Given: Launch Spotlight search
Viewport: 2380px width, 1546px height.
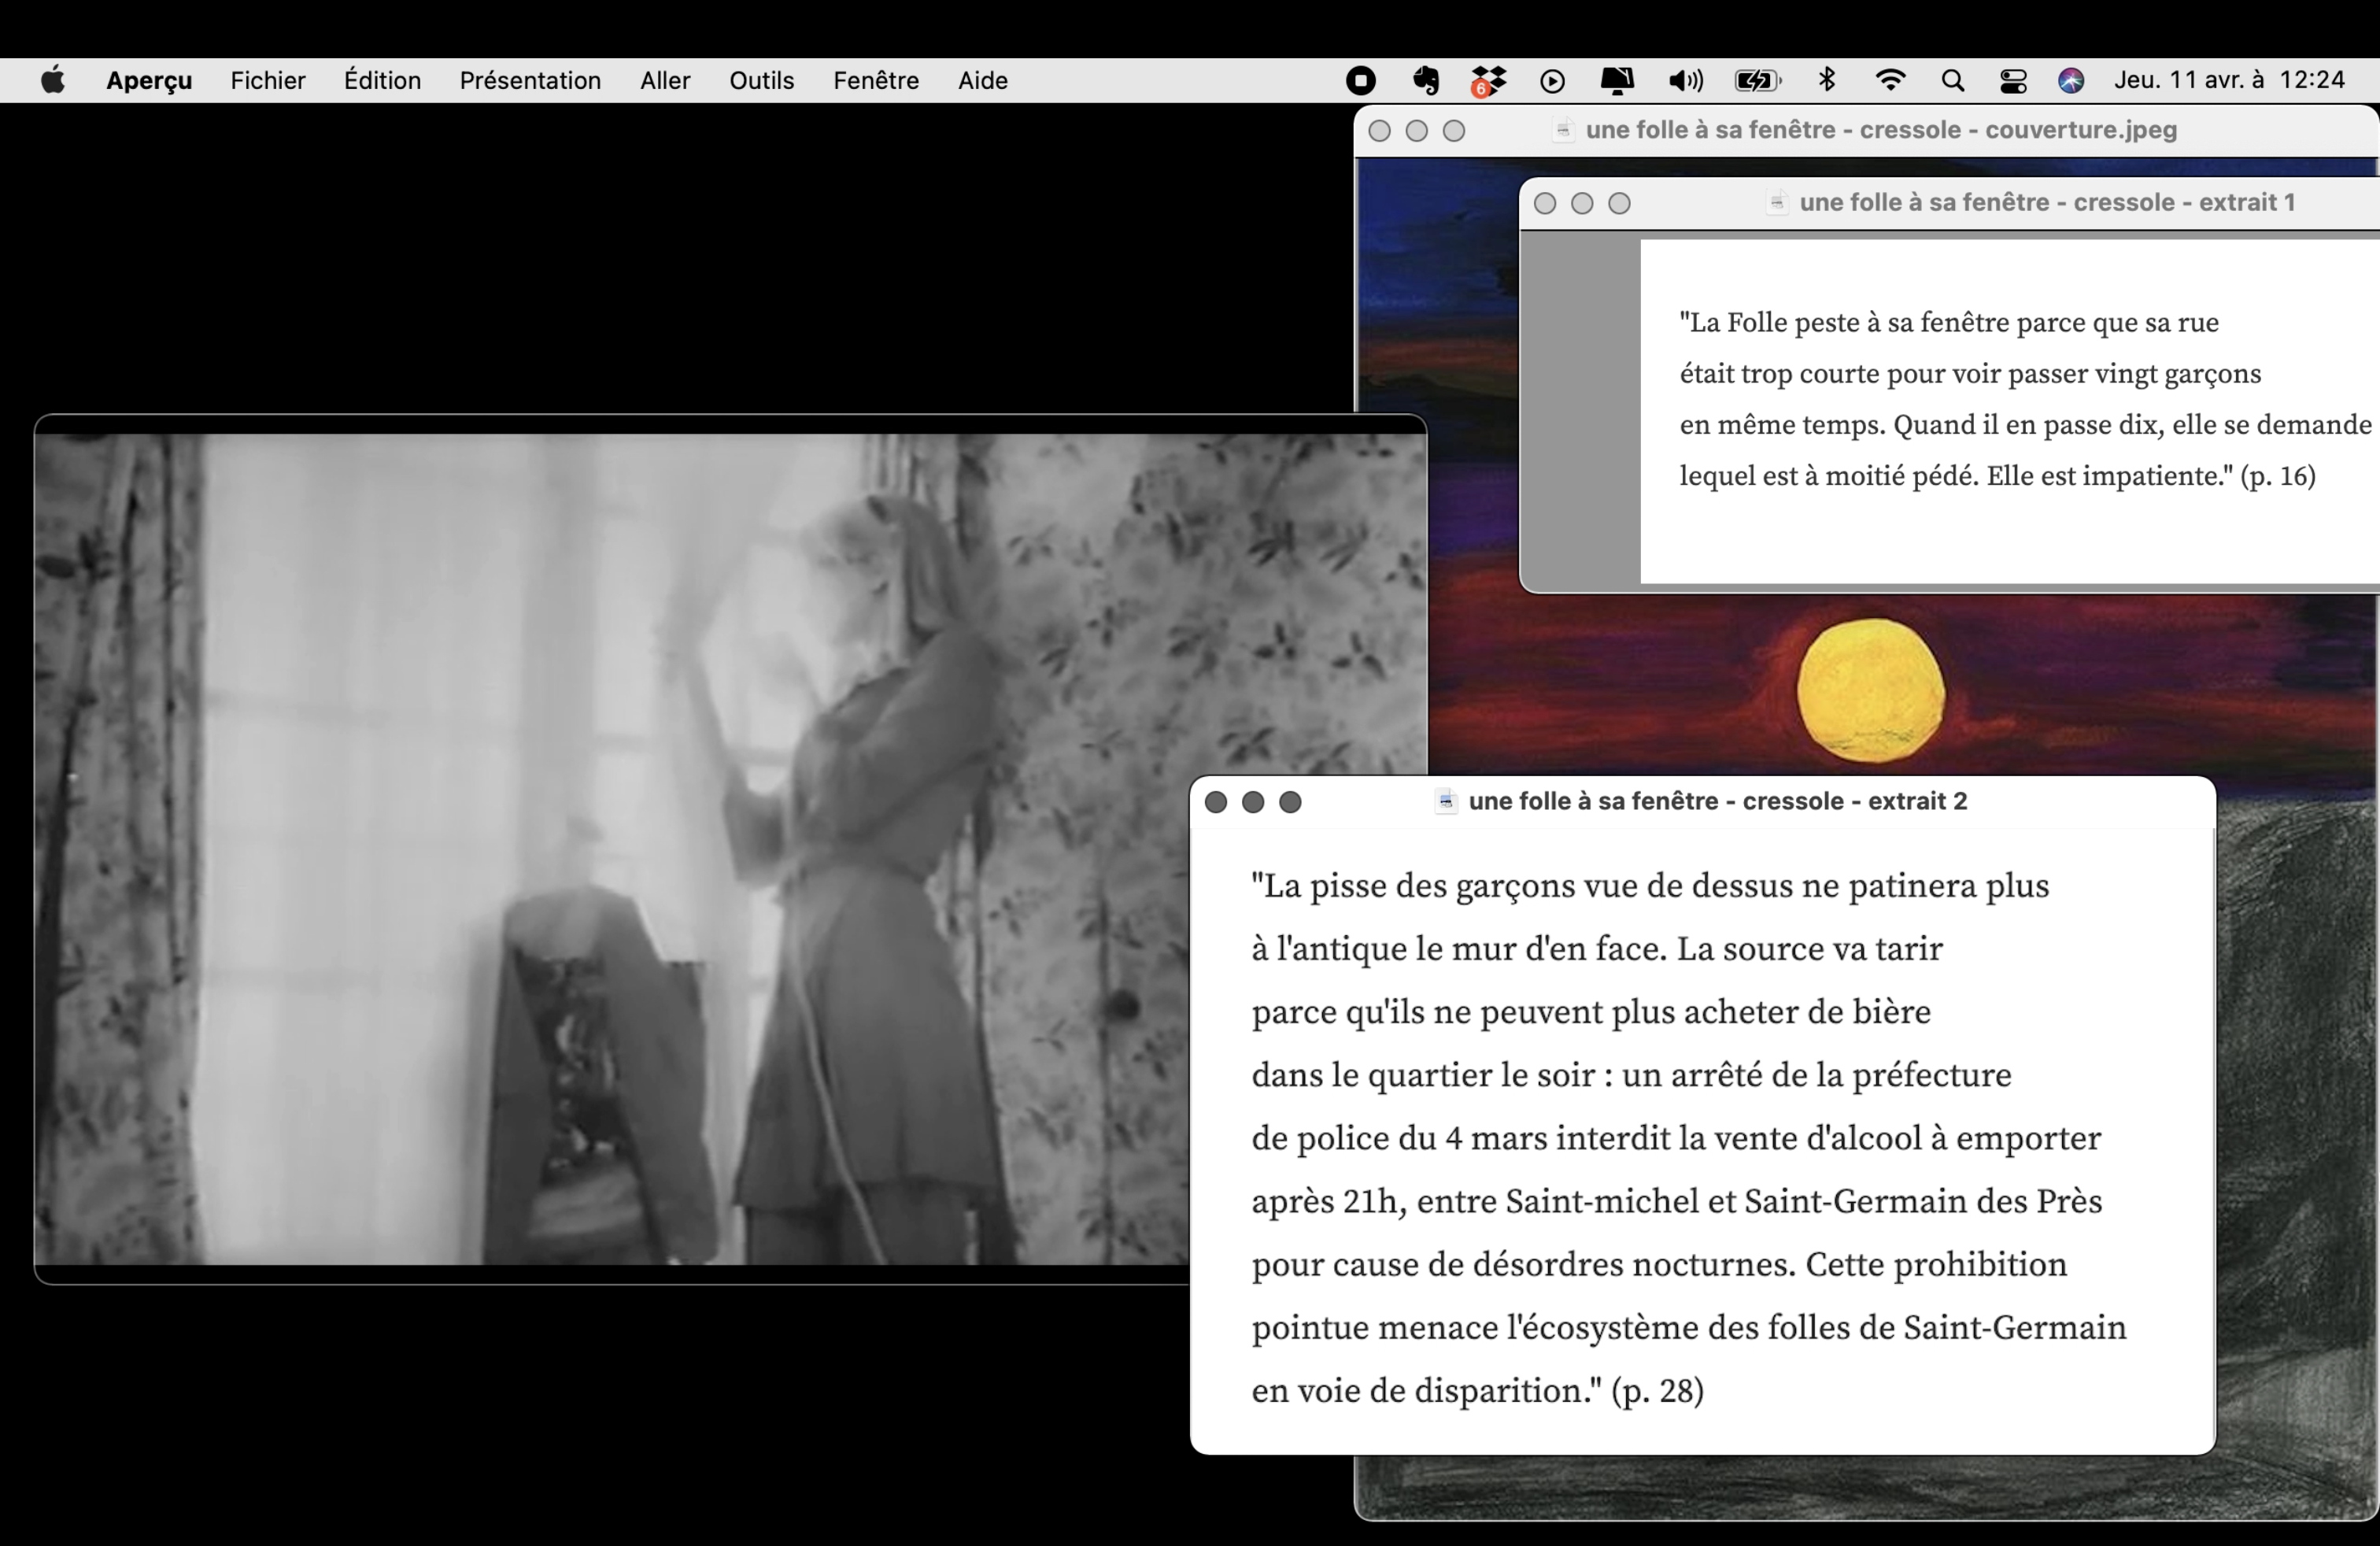Looking at the screenshot, I should point(1953,80).
